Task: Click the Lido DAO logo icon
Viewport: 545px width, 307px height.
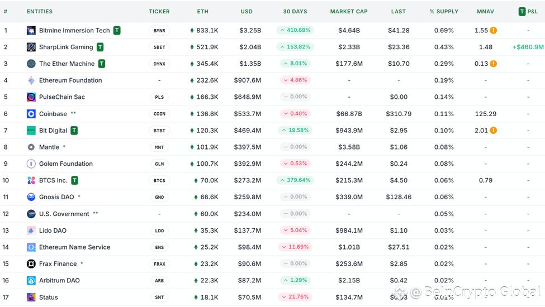Action: pos(31,231)
